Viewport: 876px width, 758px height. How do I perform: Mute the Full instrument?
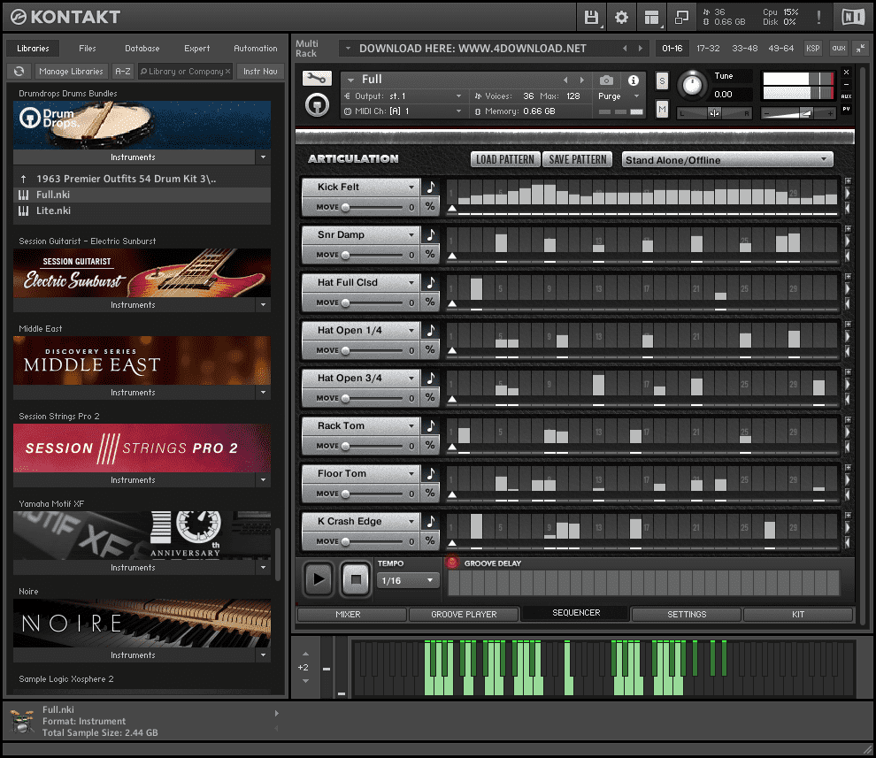[x=662, y=109]
